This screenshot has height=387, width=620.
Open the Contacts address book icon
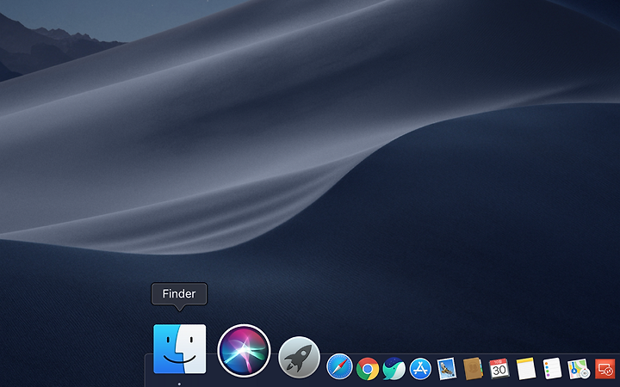(x=473, y=368)
